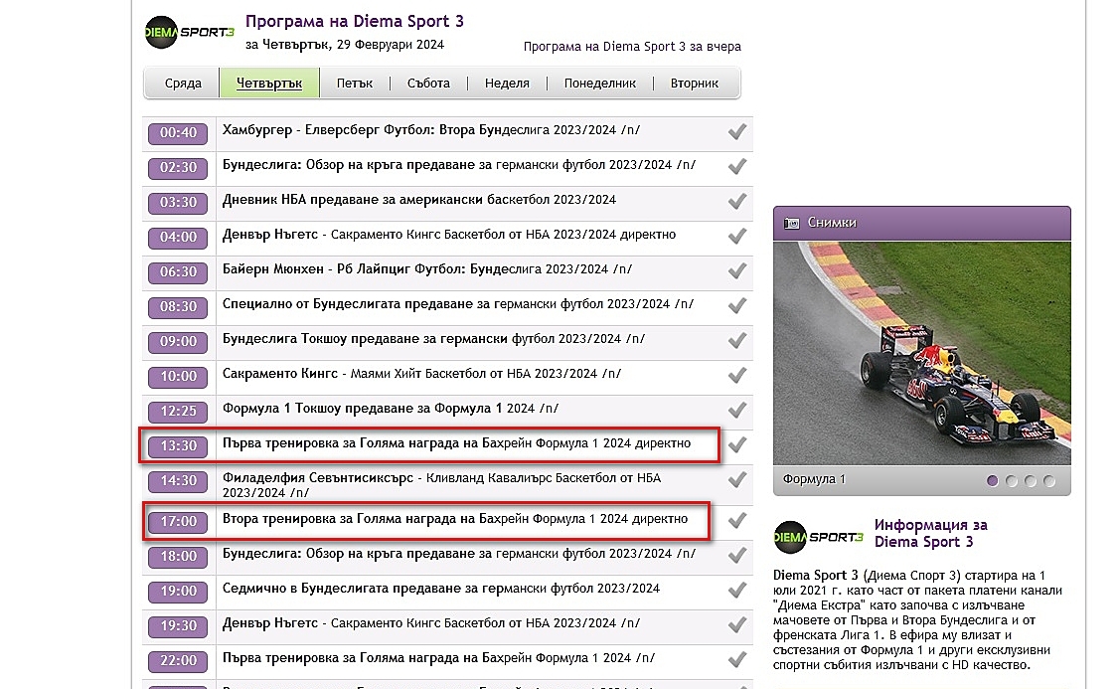Select second photo slider dot
1118x689 pixels.
coord(1011,481)
